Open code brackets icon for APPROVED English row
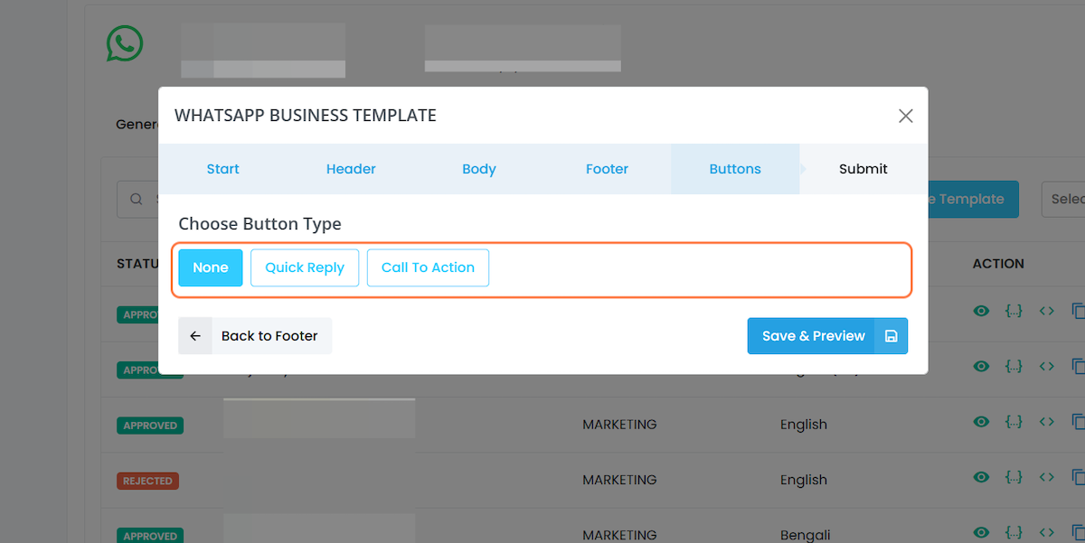 pyautogui.click(x=1047, y=421)
